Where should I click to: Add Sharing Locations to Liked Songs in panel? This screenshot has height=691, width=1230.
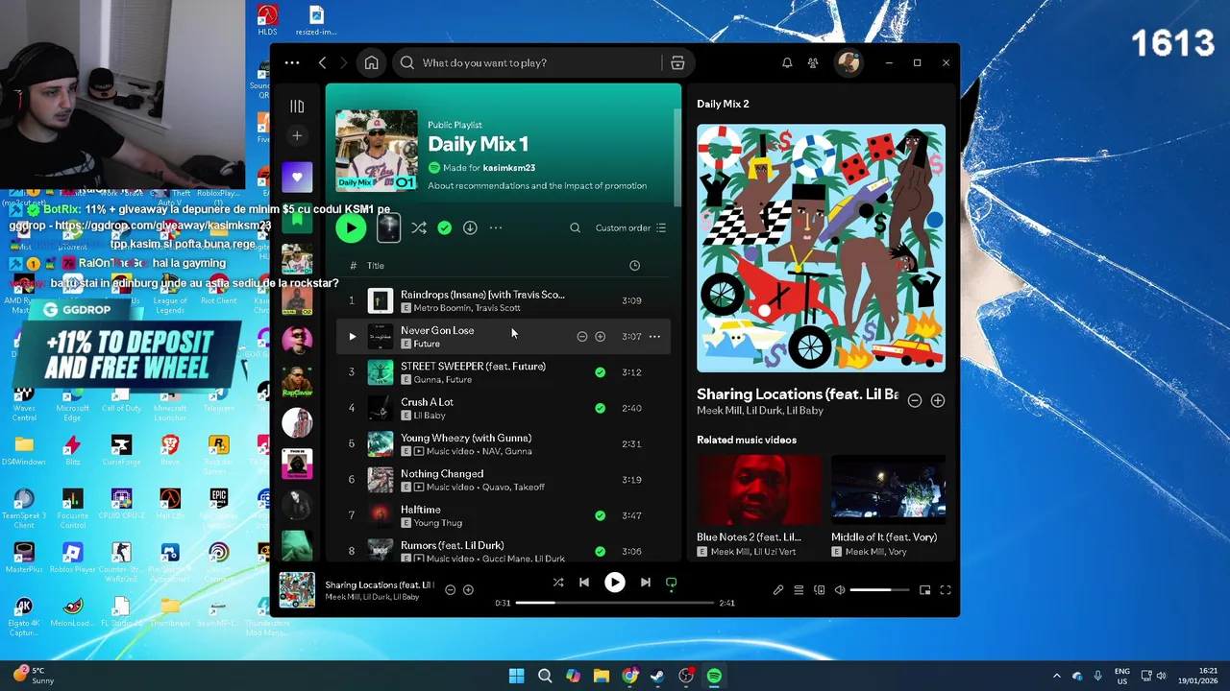(x=938, y=400)
